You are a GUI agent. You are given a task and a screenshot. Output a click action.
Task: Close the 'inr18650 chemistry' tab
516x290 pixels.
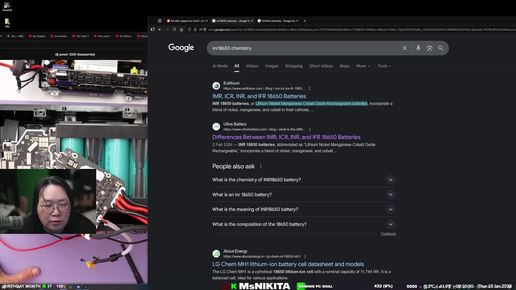pos(252,21)
